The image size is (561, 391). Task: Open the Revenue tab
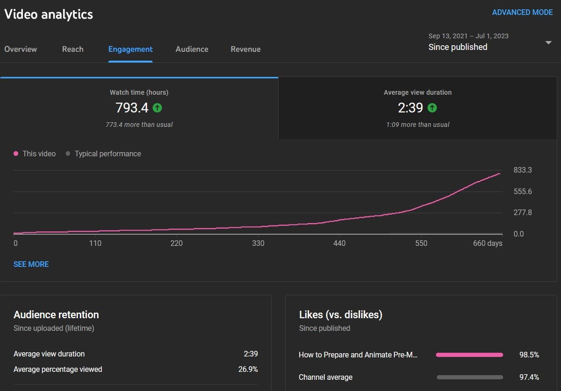point(245,49)
